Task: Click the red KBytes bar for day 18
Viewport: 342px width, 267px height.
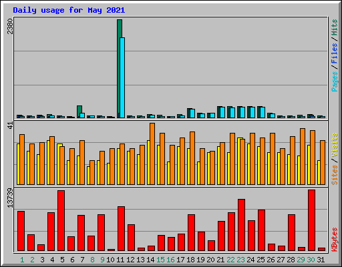Action: click(x=192, y=233)
